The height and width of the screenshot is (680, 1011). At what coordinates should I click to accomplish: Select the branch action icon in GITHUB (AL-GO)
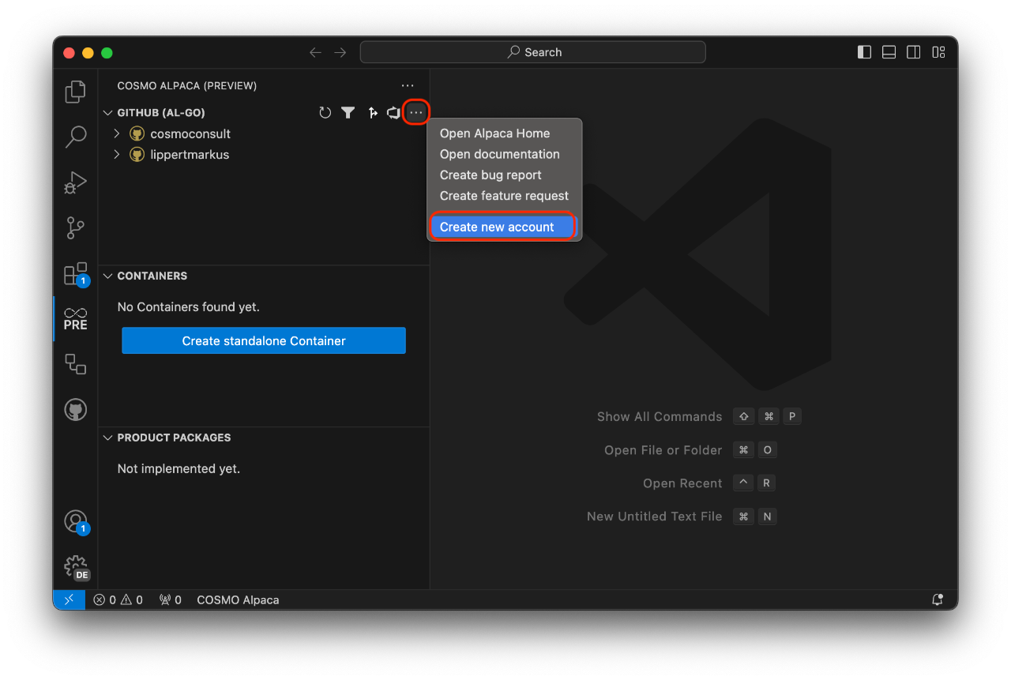[373, 112]
